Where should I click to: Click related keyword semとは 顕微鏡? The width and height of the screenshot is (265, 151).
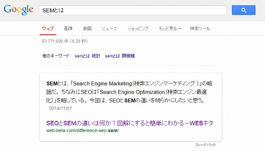[120, 56]
